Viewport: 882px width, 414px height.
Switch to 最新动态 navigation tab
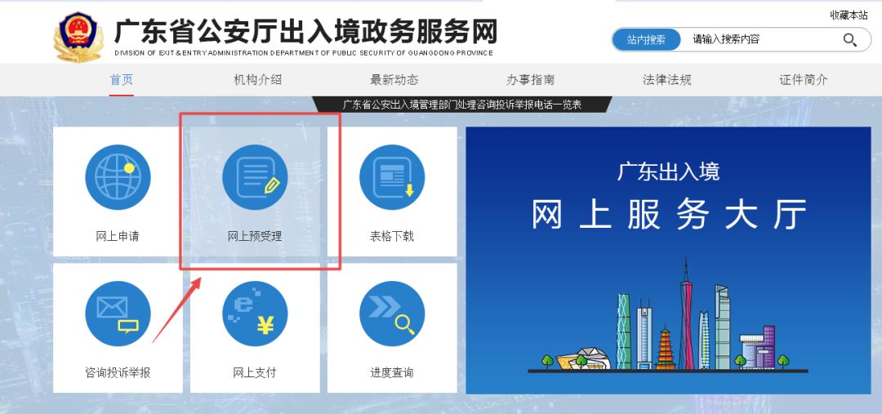pyautogui.click(x=394, y=80)
